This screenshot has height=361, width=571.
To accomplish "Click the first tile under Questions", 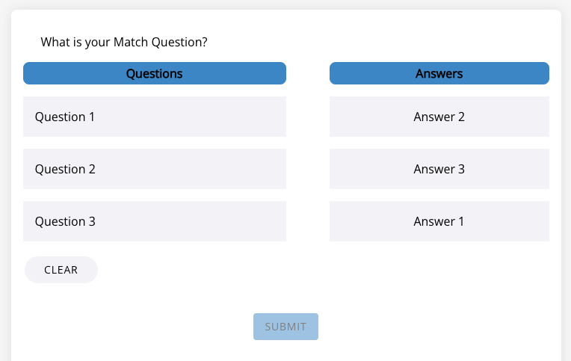I will [154, 117].
